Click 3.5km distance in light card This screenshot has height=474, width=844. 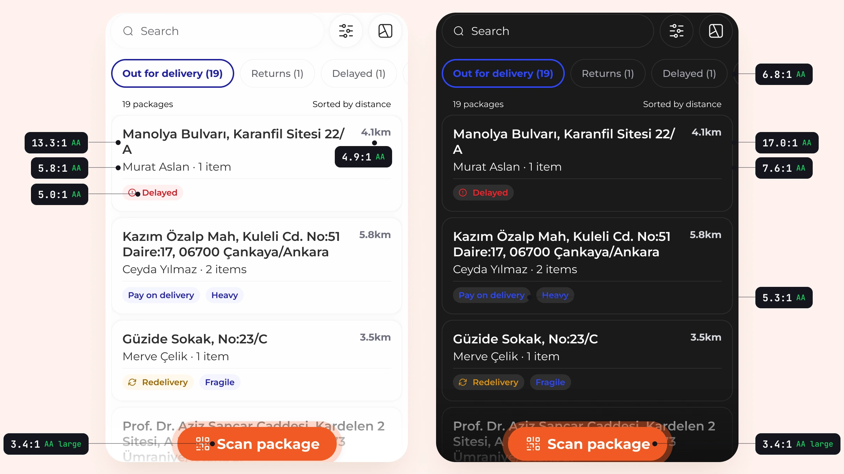click(x=375, y=337)
